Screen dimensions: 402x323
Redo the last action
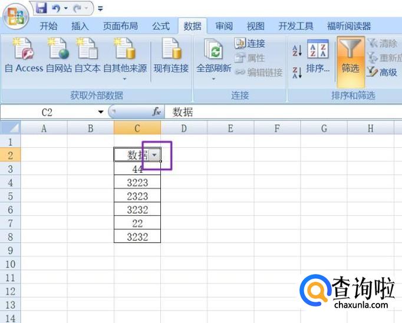(77, 8)
